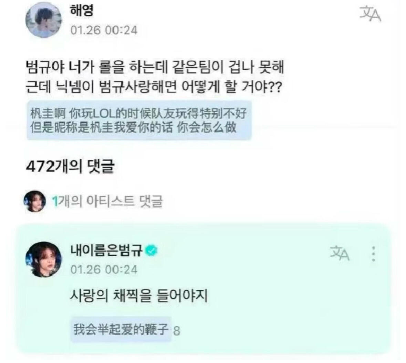406x363 pixels.
Task: Tap the translate icon on 내이름은범규 comment
Action: click(340, 253)
